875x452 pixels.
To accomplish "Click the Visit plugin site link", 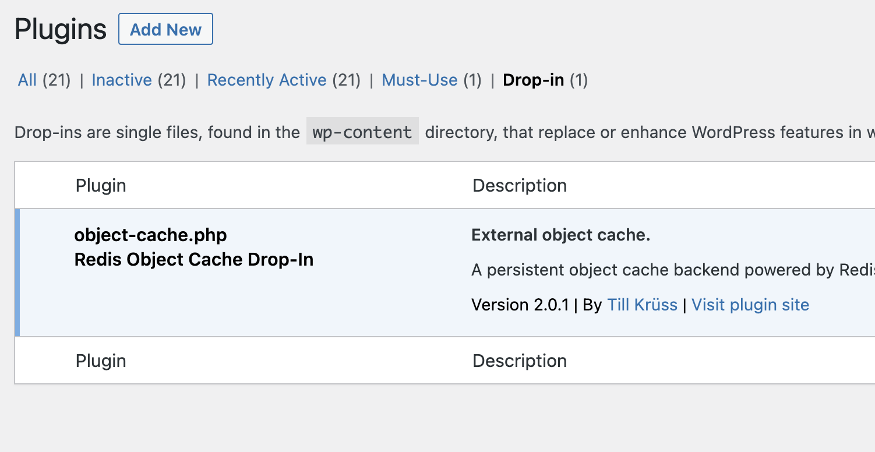I will (x=750, y=305).
